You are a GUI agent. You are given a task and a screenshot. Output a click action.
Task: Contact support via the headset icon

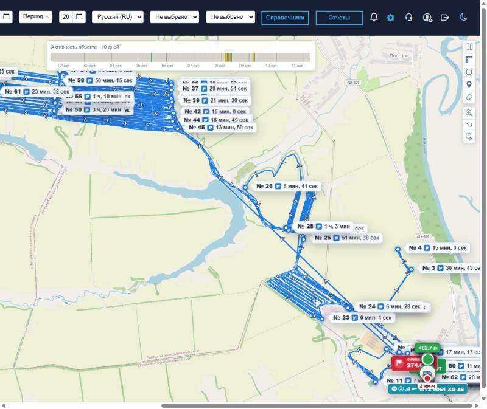click(408, 18)
